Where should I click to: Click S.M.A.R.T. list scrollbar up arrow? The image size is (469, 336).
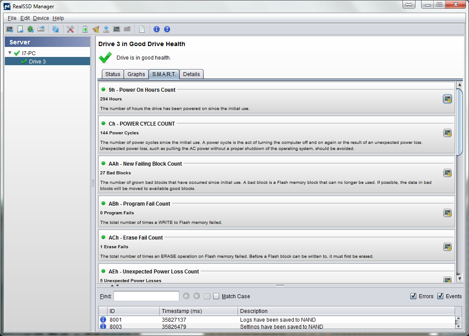pos(459,85)
